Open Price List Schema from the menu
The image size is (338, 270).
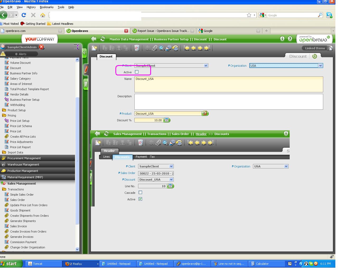point(21,126)
